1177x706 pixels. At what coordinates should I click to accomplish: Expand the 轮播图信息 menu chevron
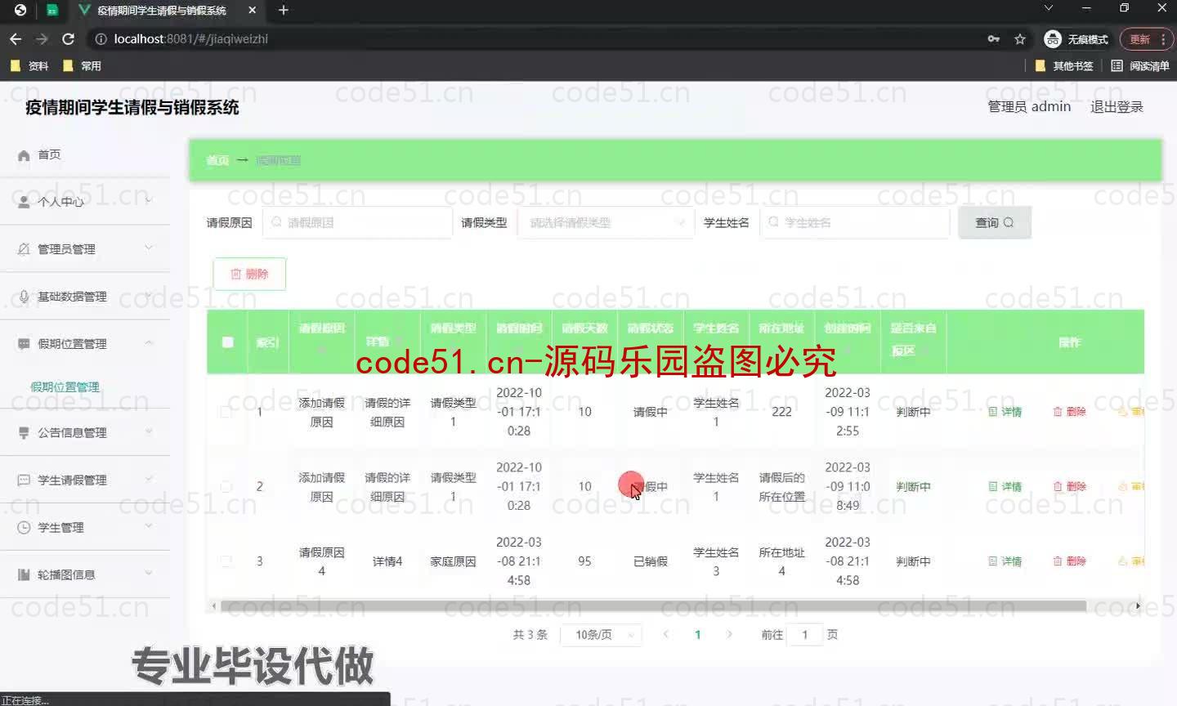click(149, 574)
